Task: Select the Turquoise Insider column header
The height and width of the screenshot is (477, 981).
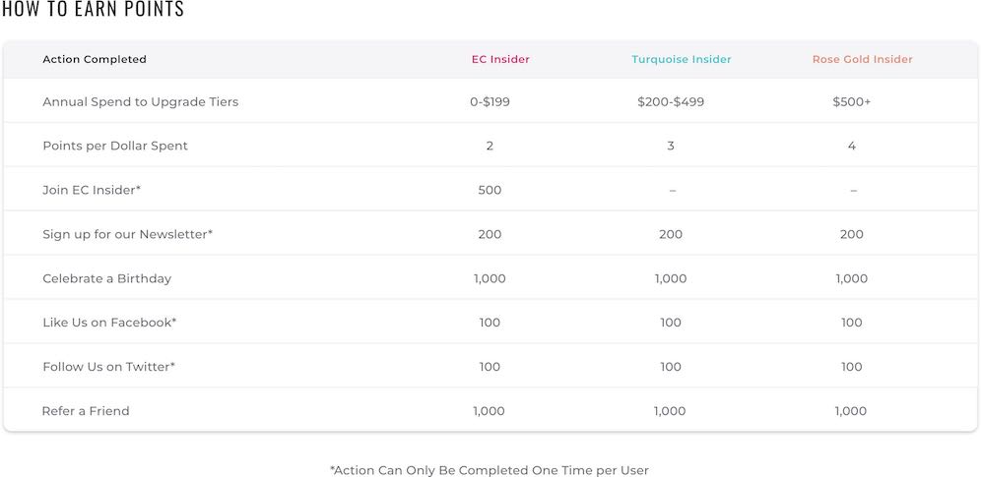Action: tap(681, 59)
